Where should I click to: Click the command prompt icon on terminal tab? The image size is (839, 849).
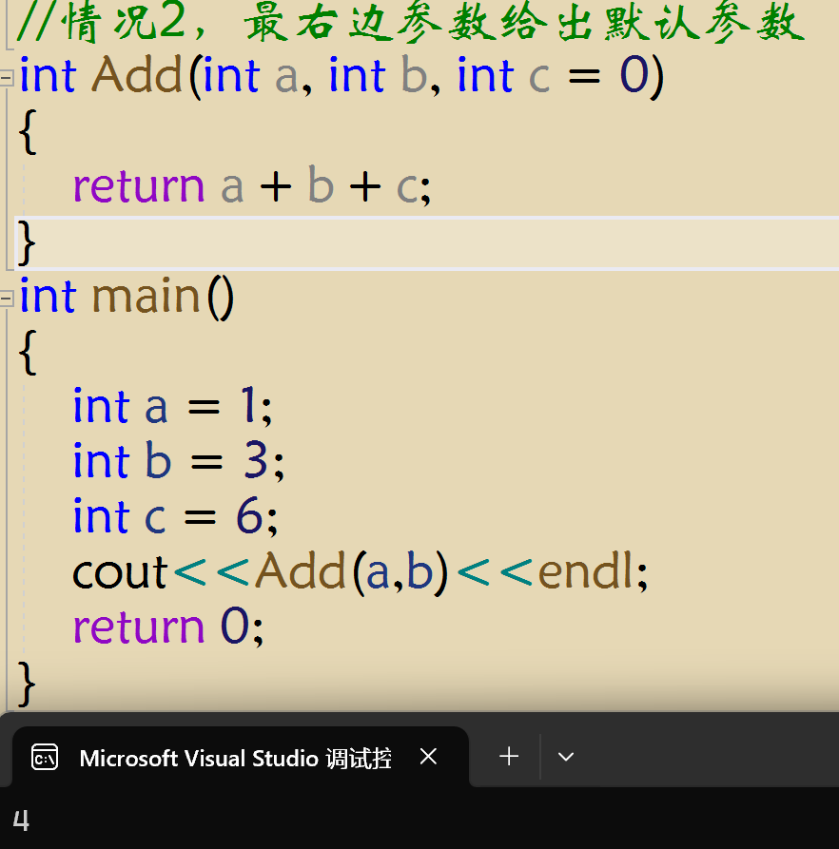45,758
